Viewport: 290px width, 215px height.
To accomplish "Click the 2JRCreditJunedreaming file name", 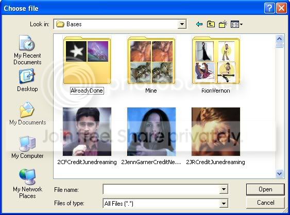I will point(215,162).
